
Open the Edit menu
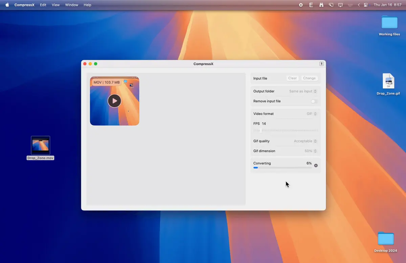43,5
